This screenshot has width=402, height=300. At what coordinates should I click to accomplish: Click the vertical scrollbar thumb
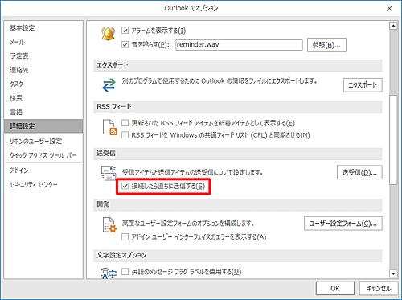pyautogui.click(x=393, y=140)
